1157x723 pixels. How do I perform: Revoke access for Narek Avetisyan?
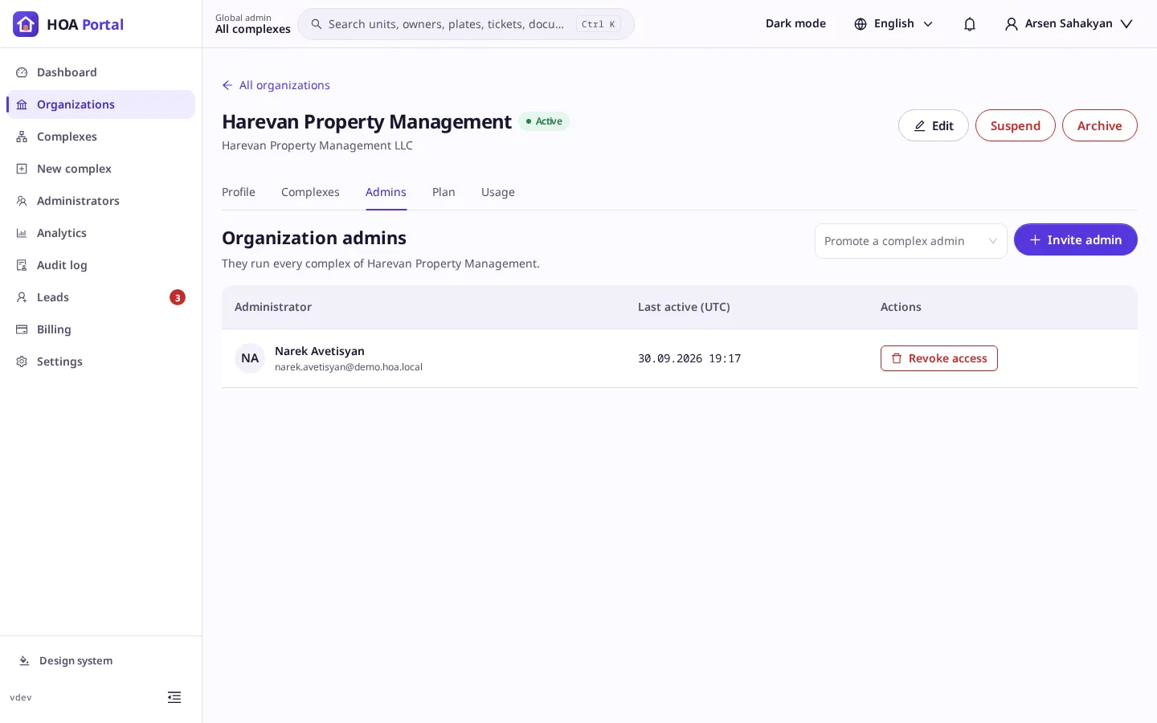938,358
